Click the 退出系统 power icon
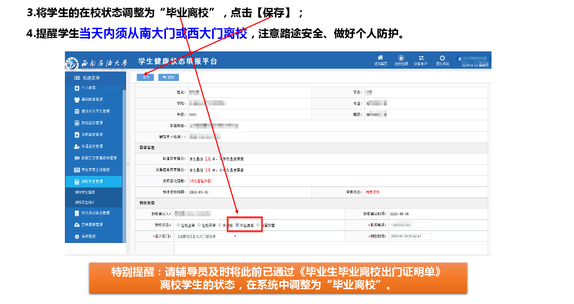This screenshot has height=304, width=574. coord(442,58)
